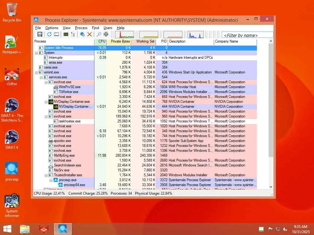Open the Help menu

pyautogui.click(x=121, y=28)
